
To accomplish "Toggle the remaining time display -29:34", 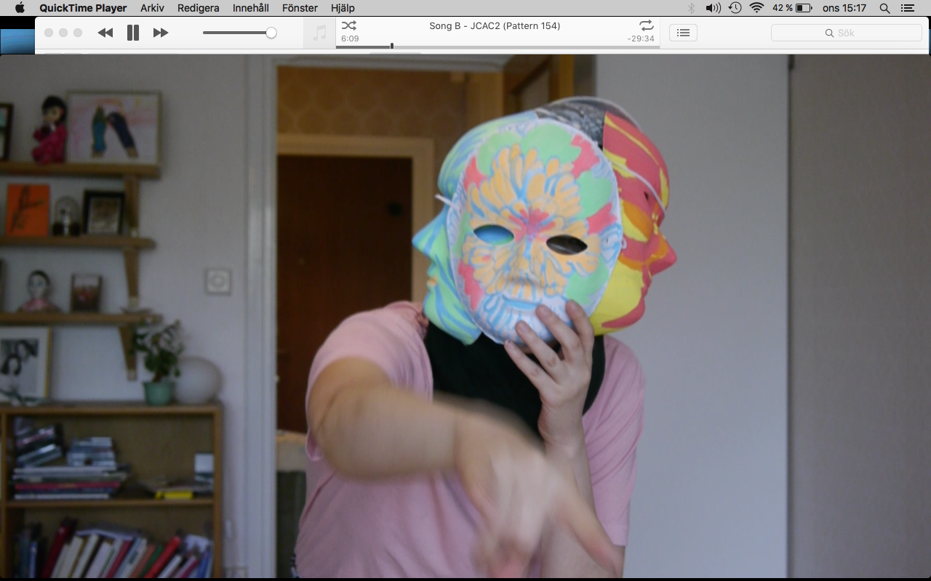I will (x=641, y=38).
